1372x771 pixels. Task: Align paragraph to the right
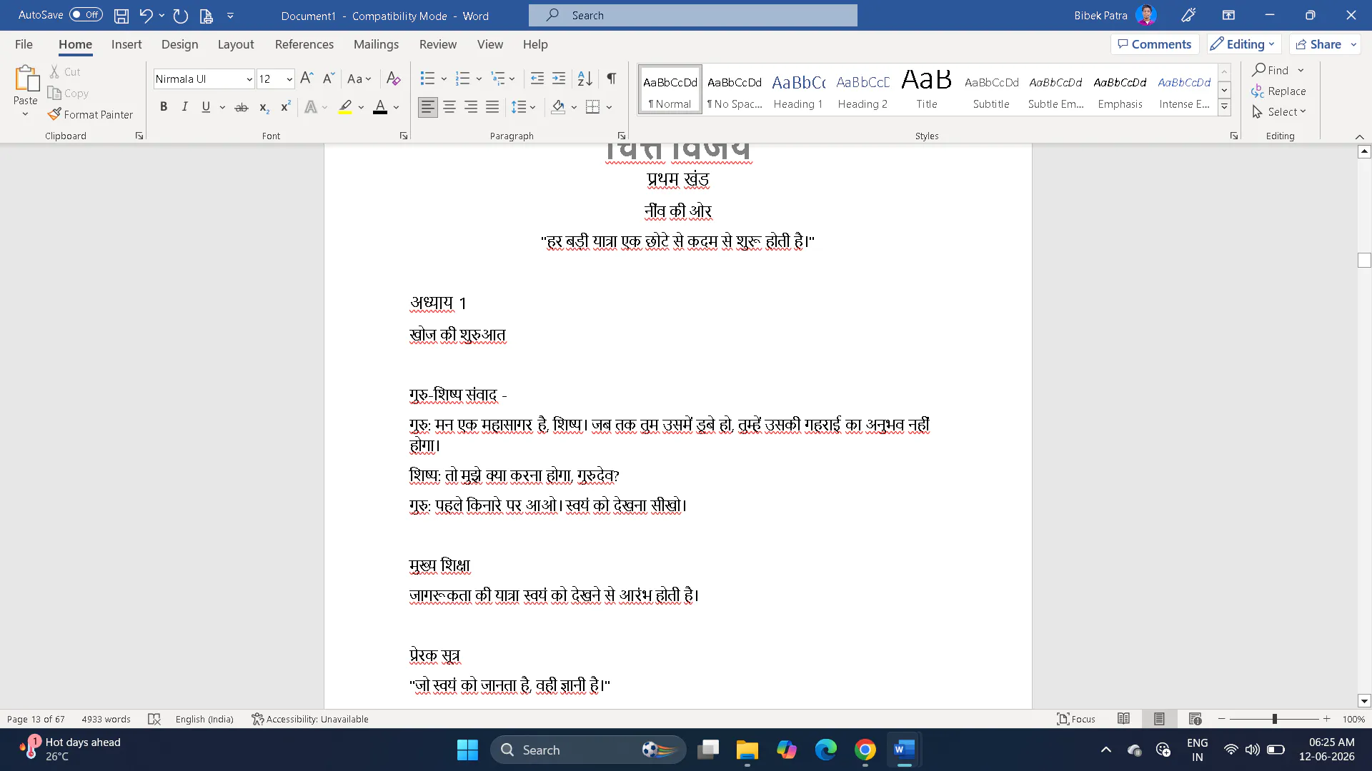click(x=471, y=107)
